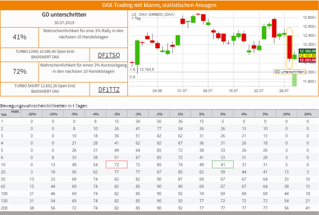Screen dimensions: 319x215
Task: Click value 36 in row 1, 1% column
Action: pos(180,121)
